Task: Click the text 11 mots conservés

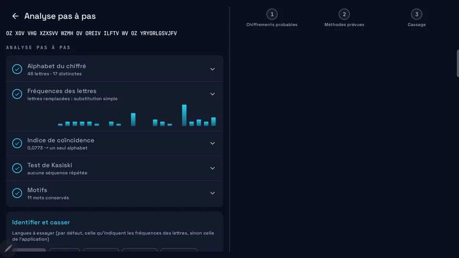Action: (48, 197)
